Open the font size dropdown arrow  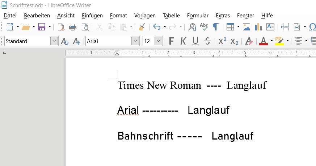[x=159, y=41]
